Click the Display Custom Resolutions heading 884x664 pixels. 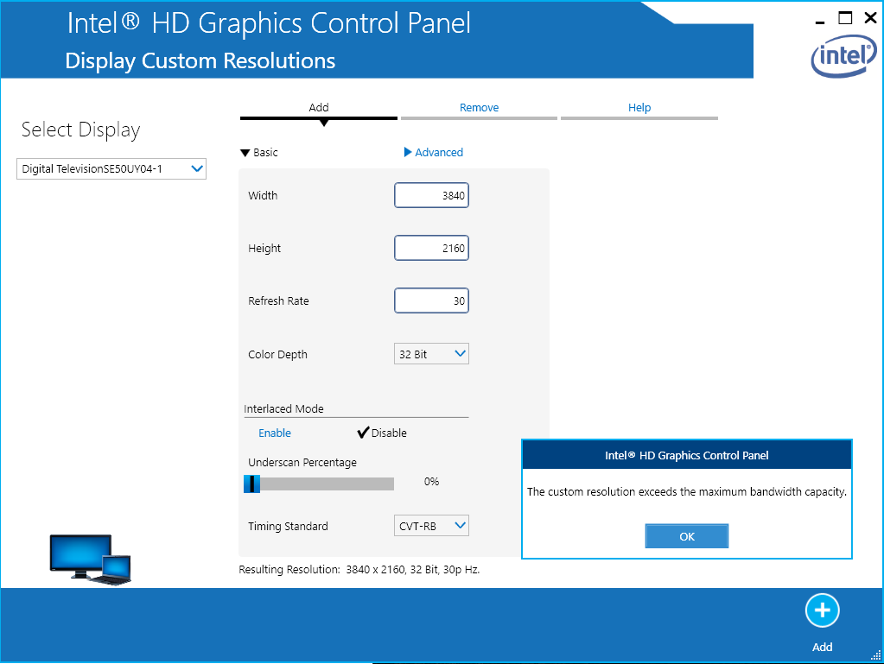coord(200,60)
